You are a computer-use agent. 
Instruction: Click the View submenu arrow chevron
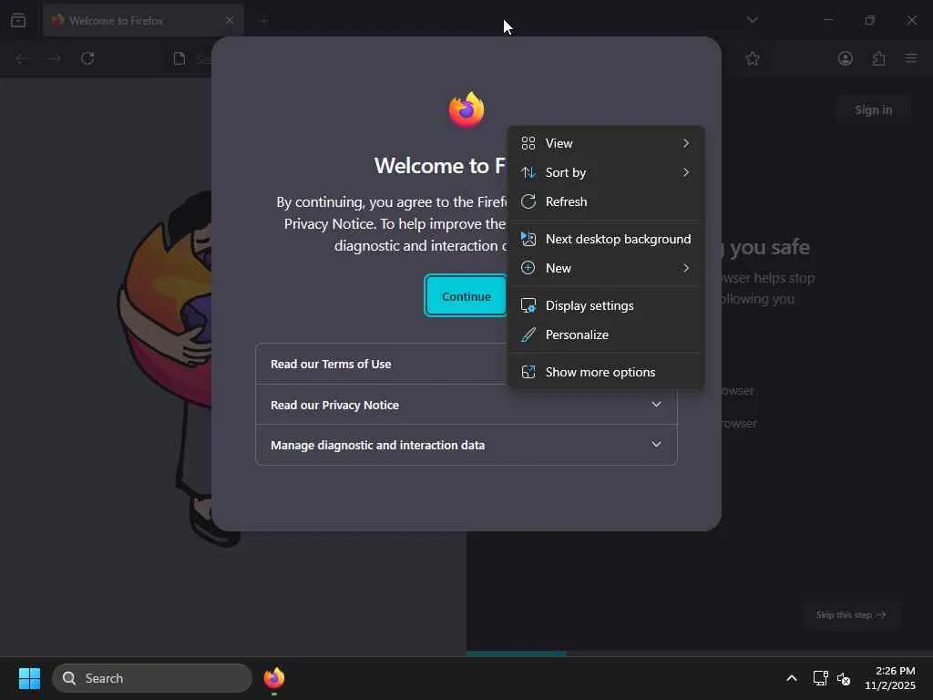click(x=686, y=143)
